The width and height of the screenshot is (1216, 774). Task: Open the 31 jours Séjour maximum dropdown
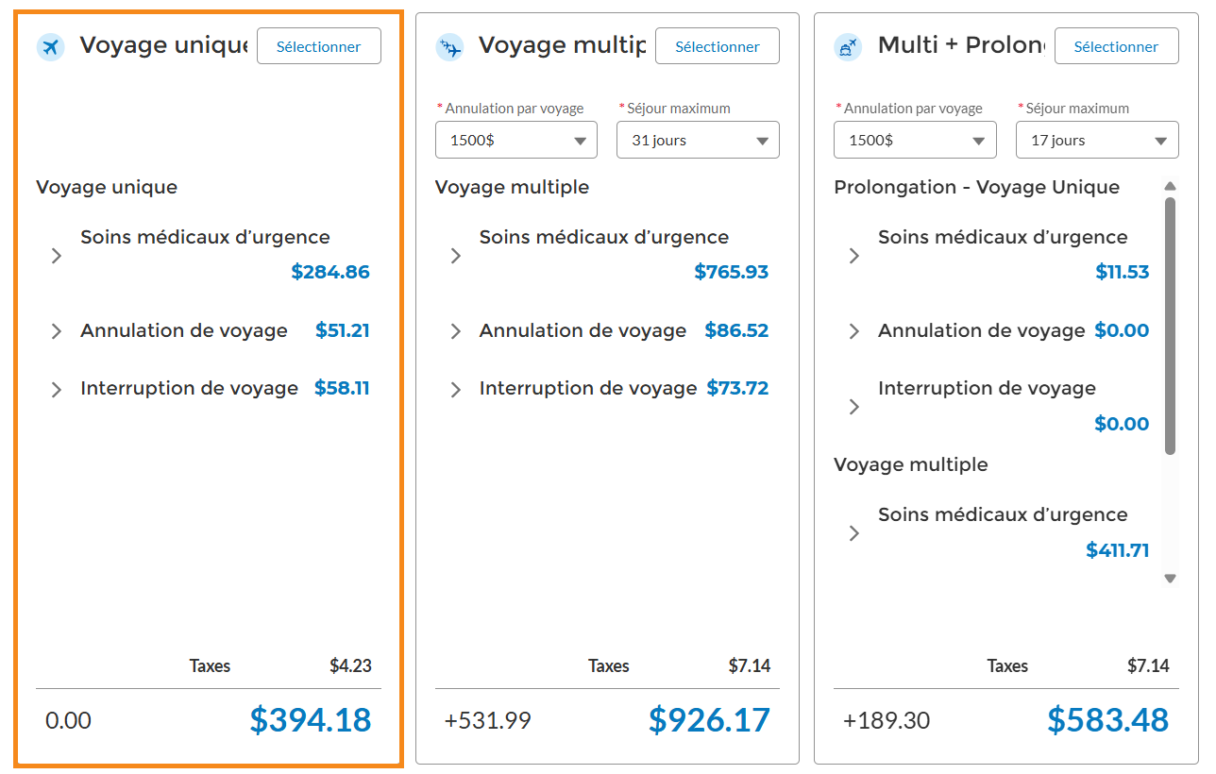click(x=698, y=140)
